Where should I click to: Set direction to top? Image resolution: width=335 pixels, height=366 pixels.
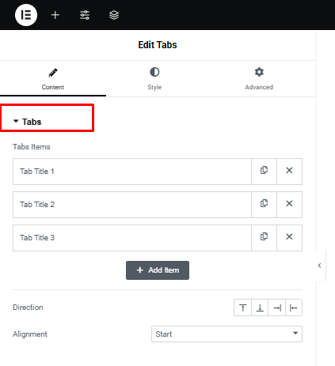[x=243, y=308]
